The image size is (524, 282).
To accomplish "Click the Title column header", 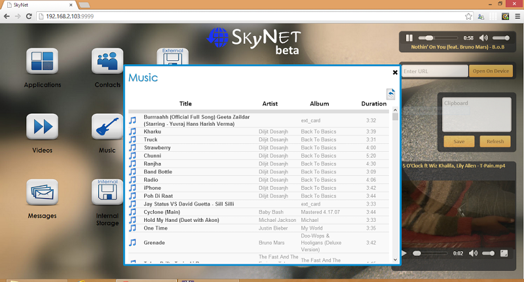I will (x=185, y=104).
